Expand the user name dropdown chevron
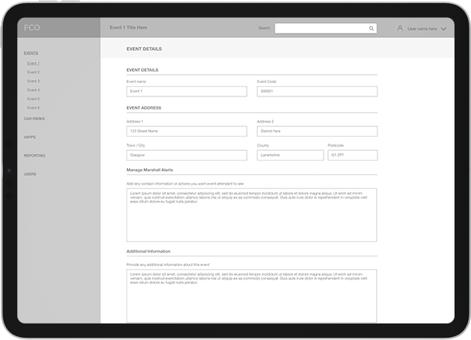The height and width of the screenshot is (340, 471). [443, 28]
